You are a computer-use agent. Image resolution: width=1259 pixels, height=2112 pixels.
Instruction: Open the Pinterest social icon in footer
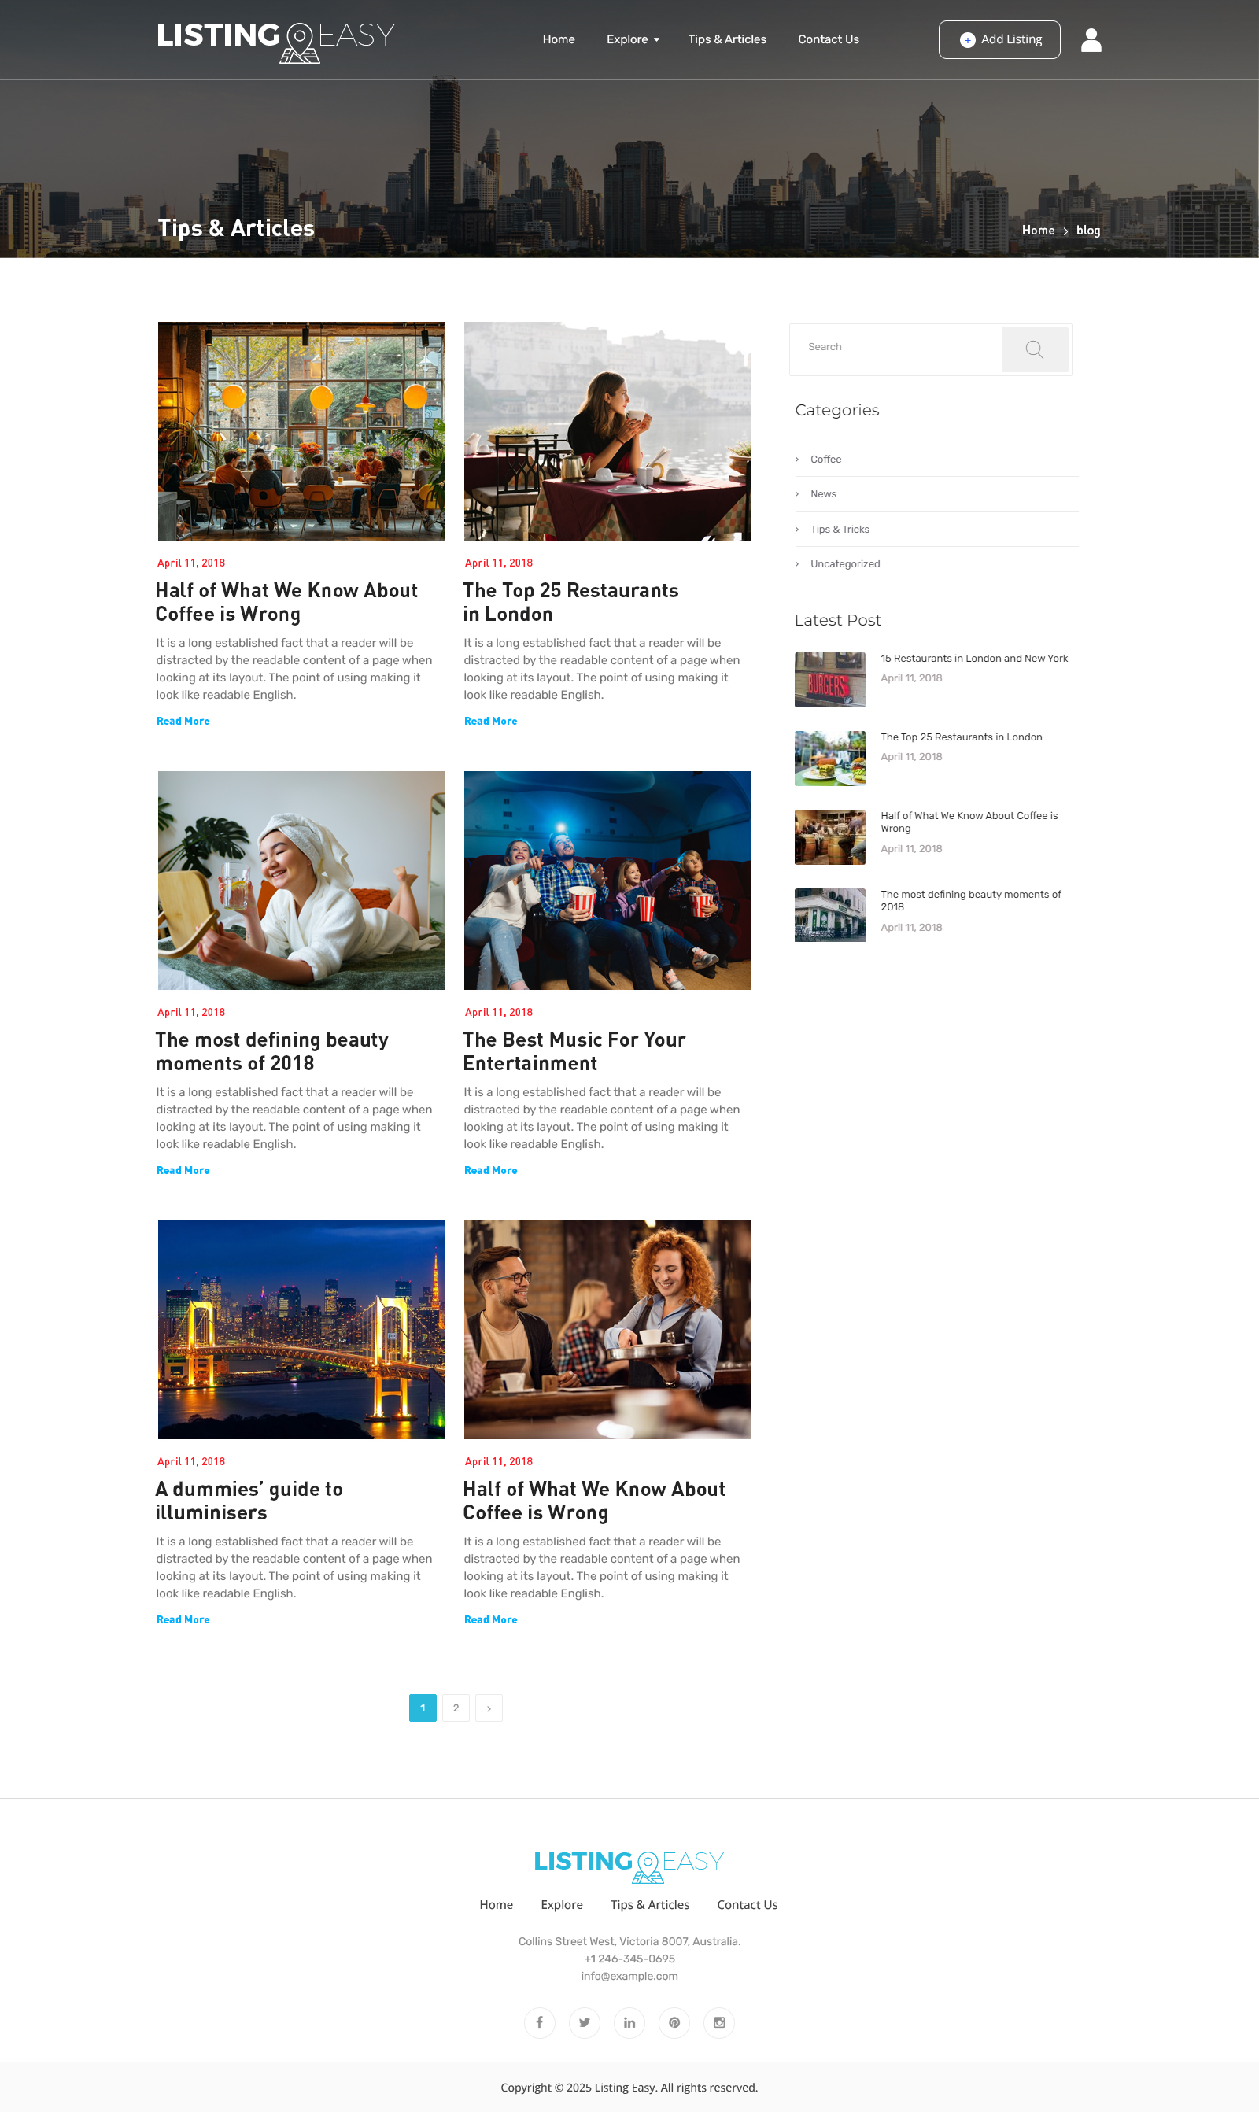point(674,2022)
